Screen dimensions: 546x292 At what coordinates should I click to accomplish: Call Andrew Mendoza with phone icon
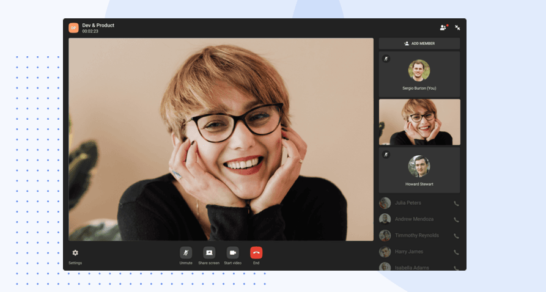pos(456,219)
